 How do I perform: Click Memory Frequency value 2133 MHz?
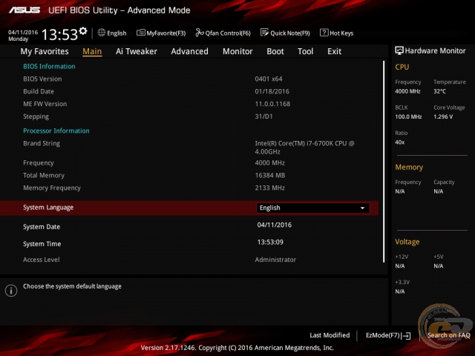(x=270, y=188)
